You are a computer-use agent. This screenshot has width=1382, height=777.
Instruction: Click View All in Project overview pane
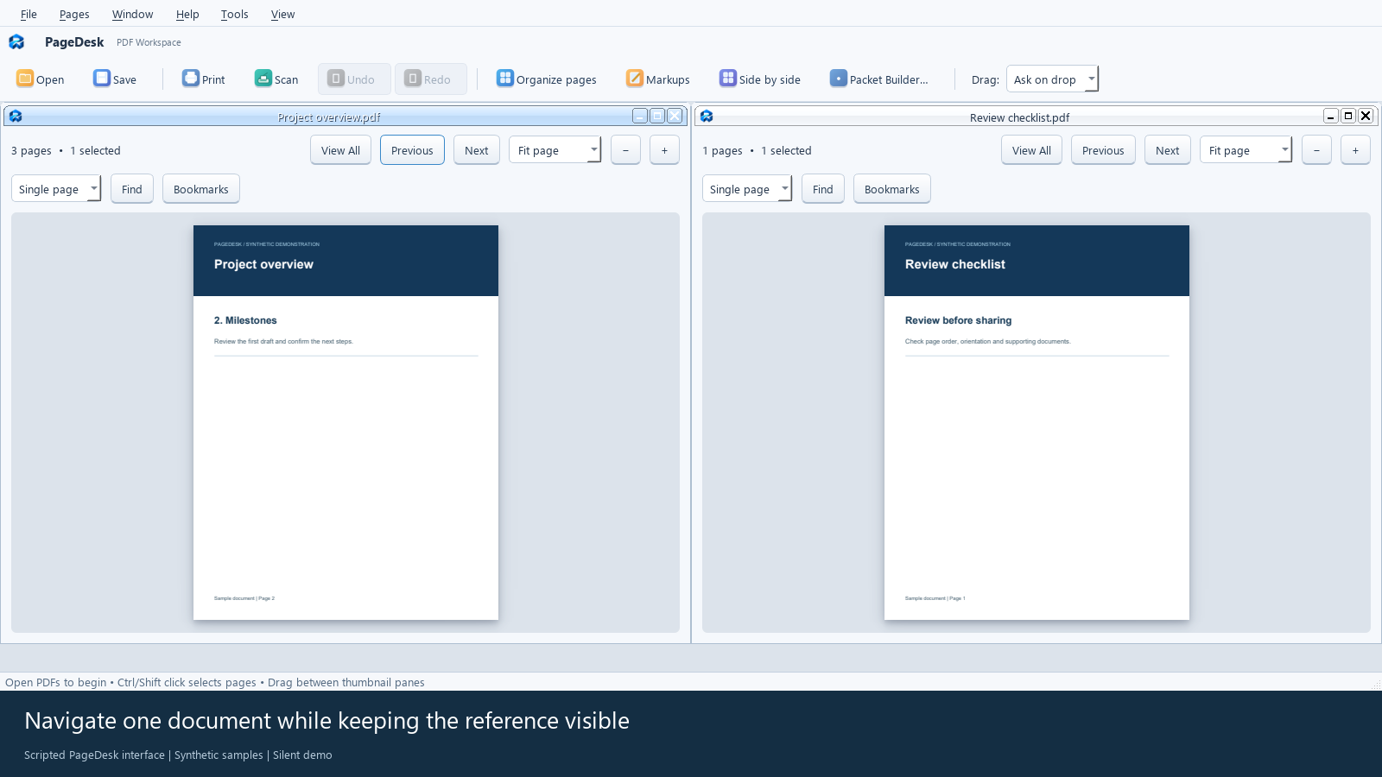point(340,150)
